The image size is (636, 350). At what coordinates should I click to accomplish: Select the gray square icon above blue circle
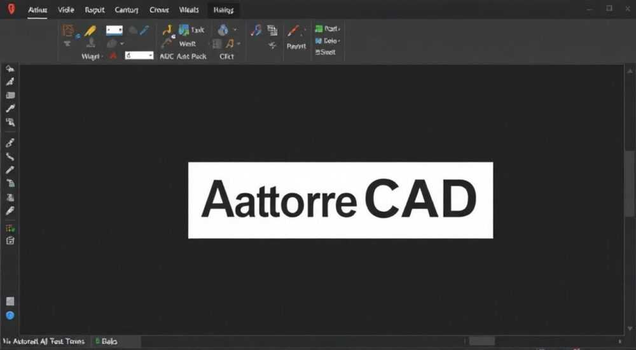pyautogui.click(x=10, y=301)
